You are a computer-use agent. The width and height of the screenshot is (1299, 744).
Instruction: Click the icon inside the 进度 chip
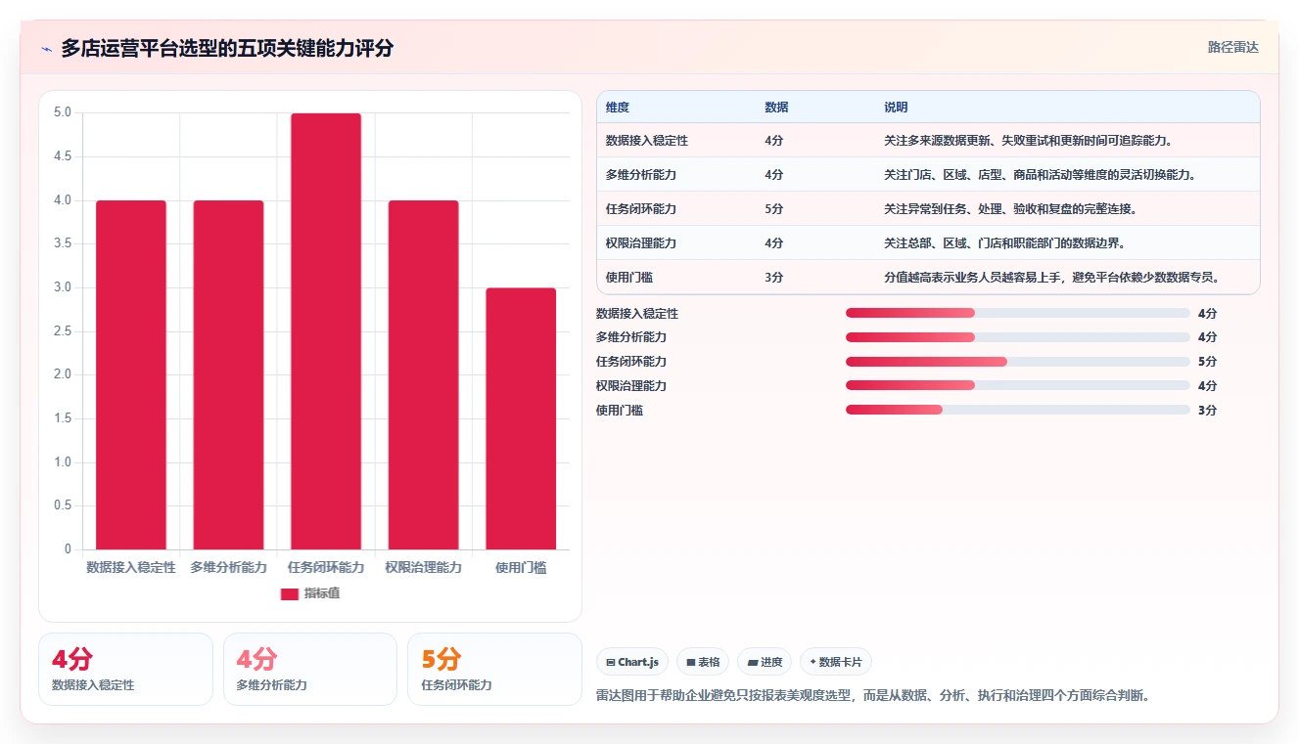pos(752,662)
